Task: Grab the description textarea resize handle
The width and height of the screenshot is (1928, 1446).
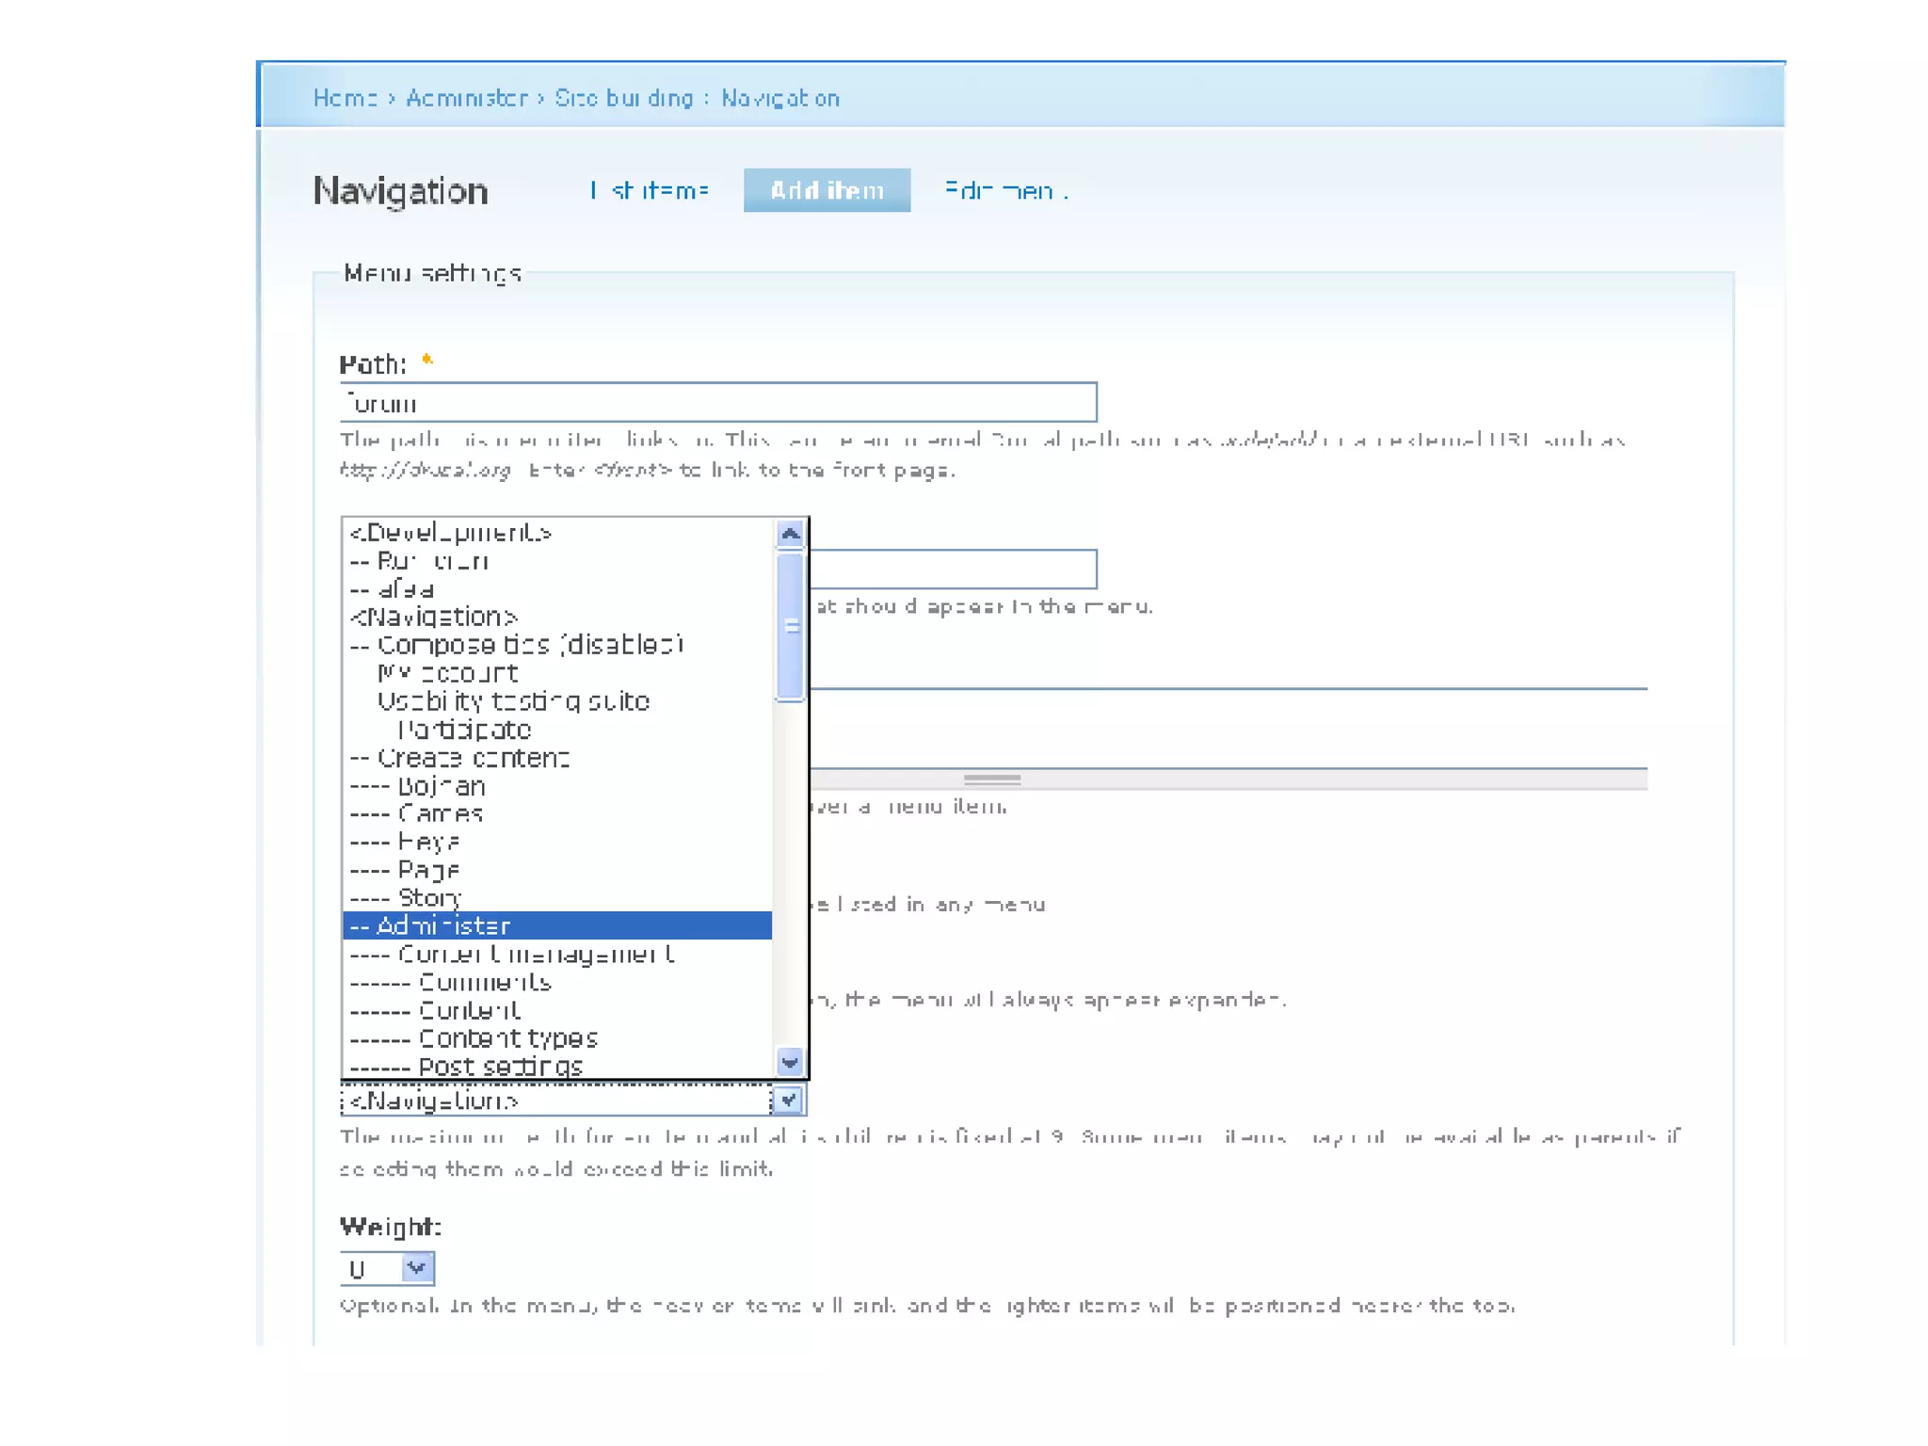Action: click(992, 779)
